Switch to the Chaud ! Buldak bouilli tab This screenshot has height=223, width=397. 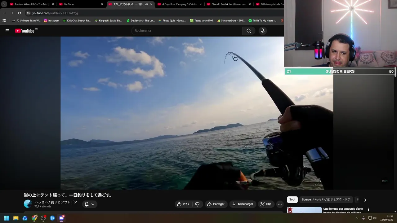229,4
